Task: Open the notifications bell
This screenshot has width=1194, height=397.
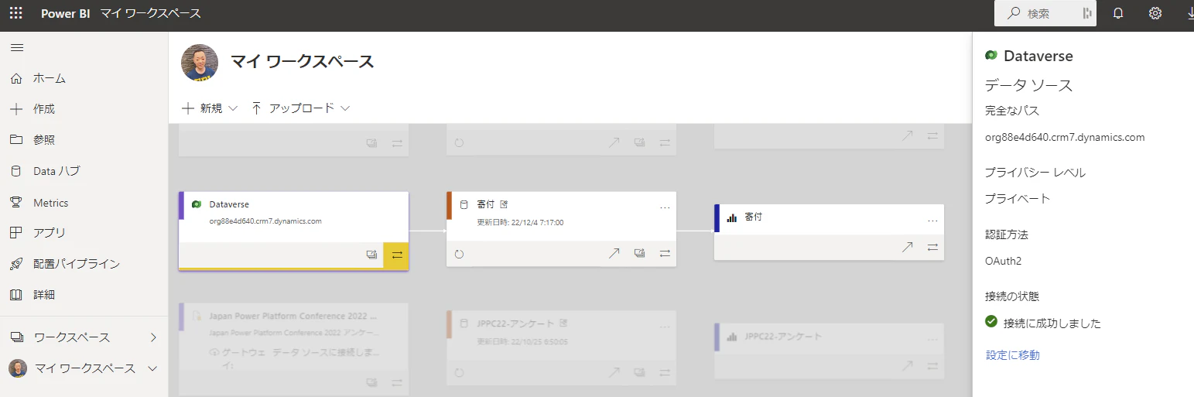Action: (1118, 13)
